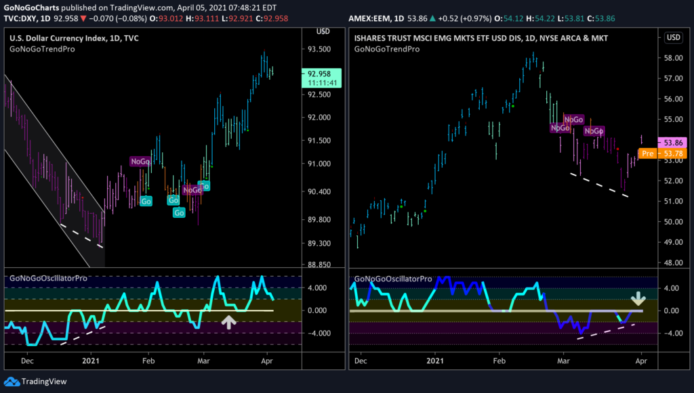Viewport: 694px width, 393px height.
Task: Click the GoNoGoCharts publisher name
Action: pyautogui.click(x=31, y=7)
